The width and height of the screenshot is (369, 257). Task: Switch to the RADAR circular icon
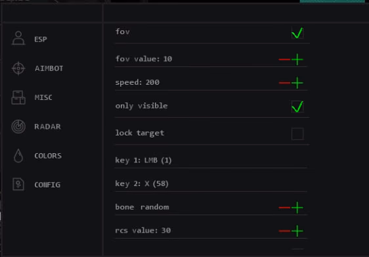18,126
